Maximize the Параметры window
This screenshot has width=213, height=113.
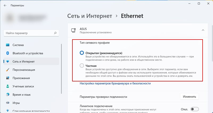tap(199, 4)
